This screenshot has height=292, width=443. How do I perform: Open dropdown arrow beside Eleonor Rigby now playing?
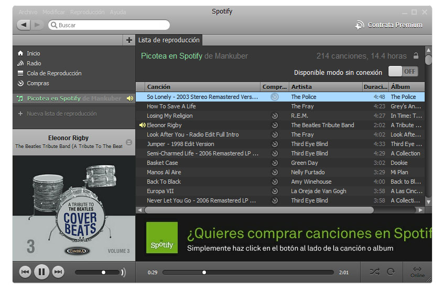(129, 142)
